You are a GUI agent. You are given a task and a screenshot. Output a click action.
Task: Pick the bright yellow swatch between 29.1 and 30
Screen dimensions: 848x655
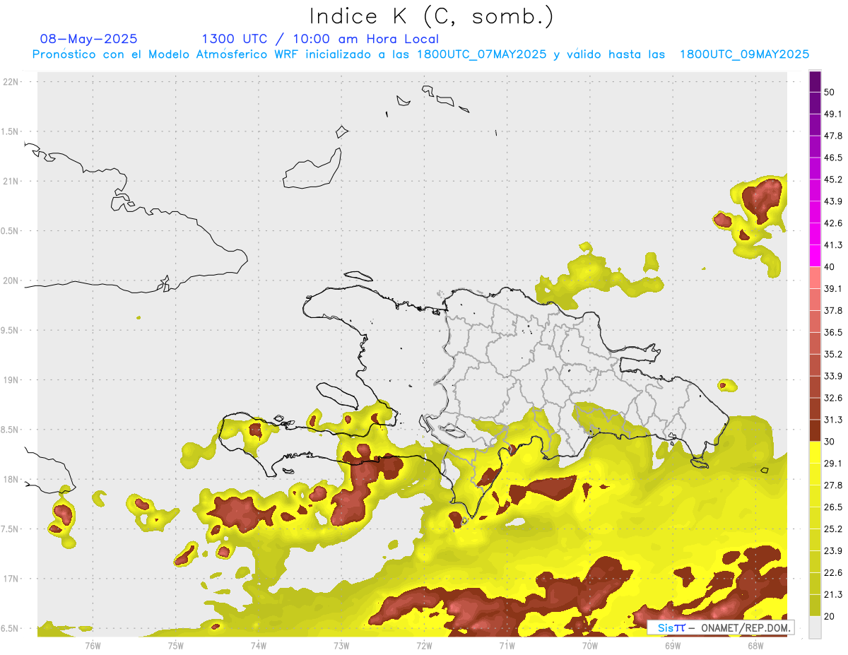pos(815,452)
